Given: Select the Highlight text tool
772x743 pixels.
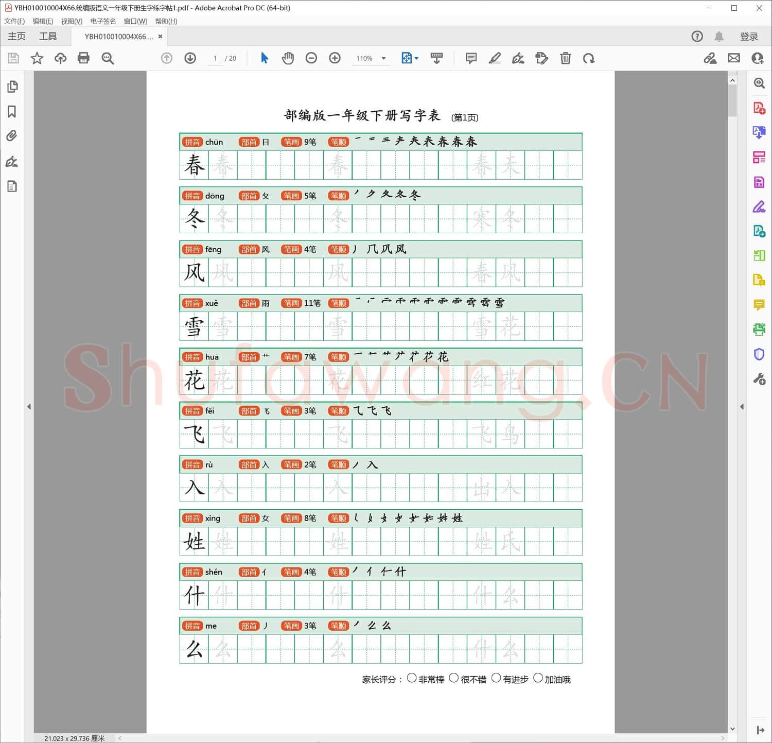Looking at the screenshot, I should pyautogui.click(x=495, y=58).
